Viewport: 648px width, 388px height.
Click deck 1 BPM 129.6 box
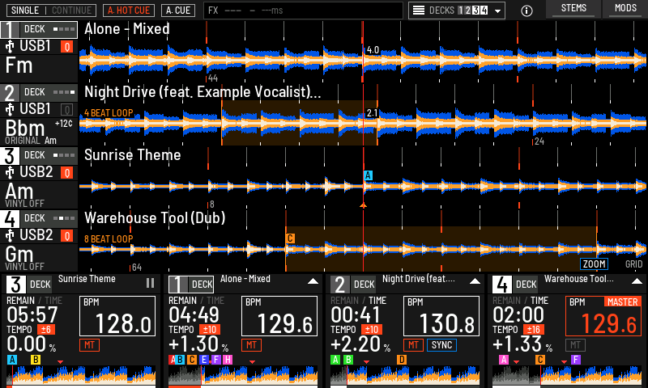pyautogui.click(x=279, y=316)
